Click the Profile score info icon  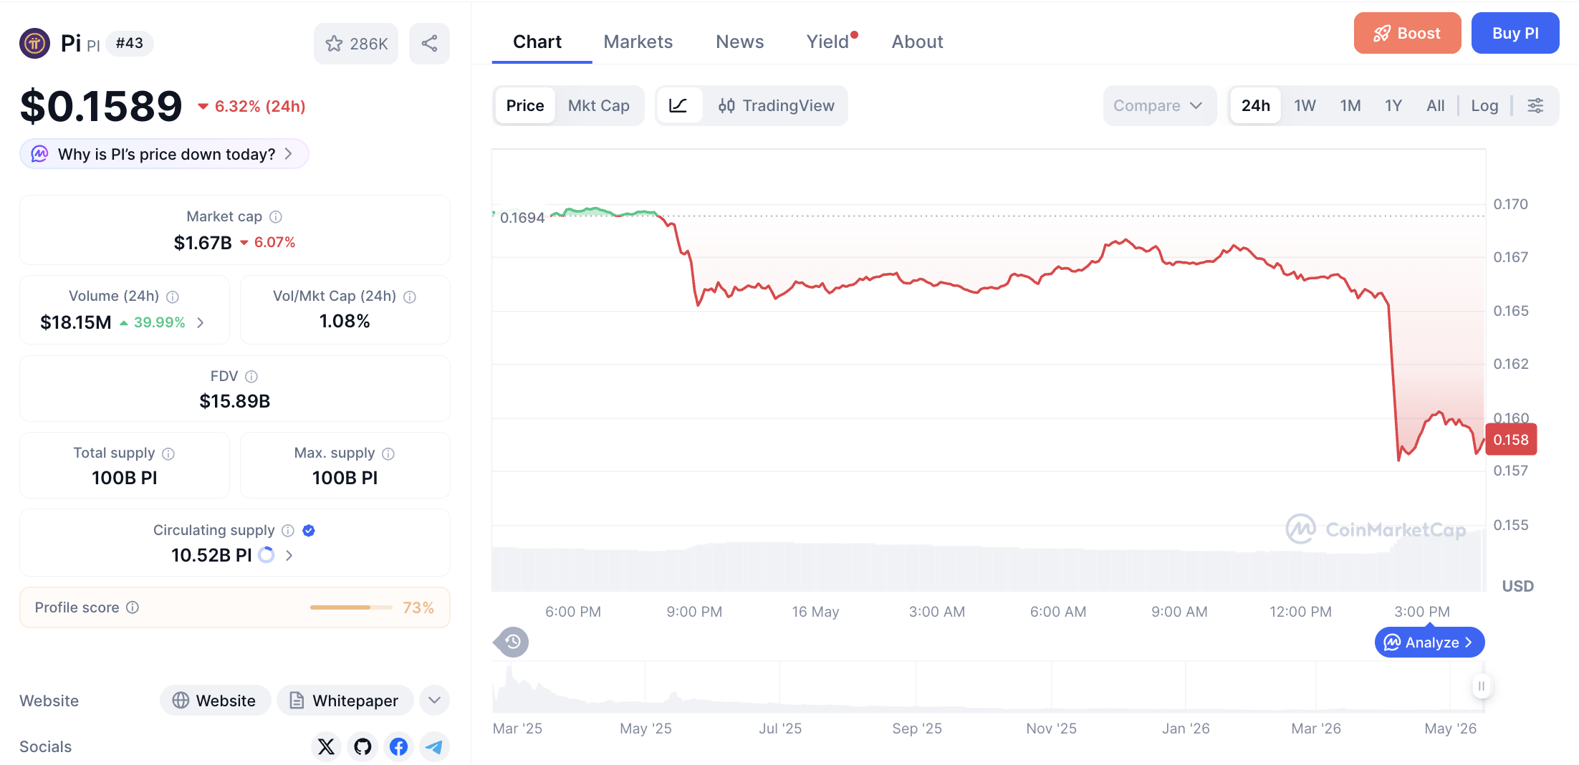[133, 607]
